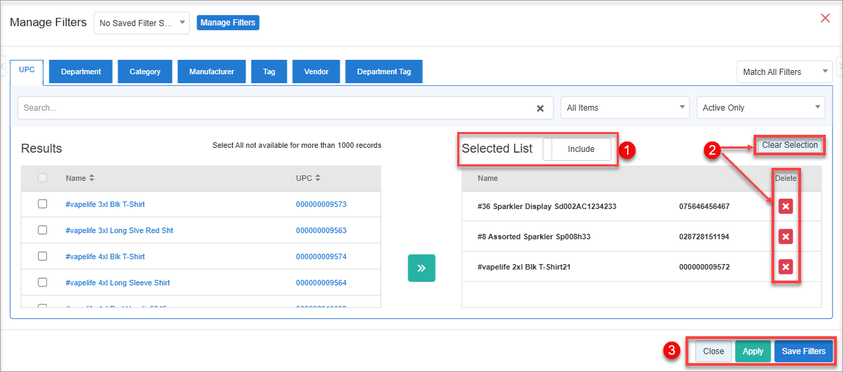Click into the Search input field
The width and height of the screenshot is (843, 372).
tap(275, 108)
